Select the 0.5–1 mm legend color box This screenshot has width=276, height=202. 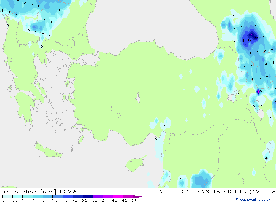coord(17,196)
